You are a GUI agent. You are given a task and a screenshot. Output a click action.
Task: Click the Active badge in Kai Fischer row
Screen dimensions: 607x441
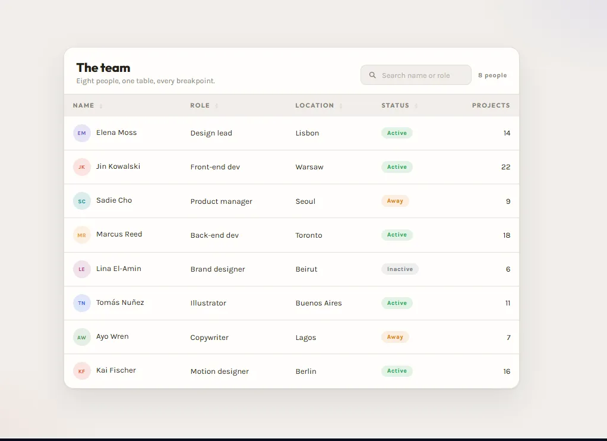click(x=397, y=371)
